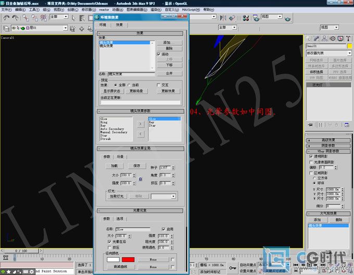The image size is (354, 275).
Task: Click the 删除 button in effects dialog
Action: tap(169, 48)
